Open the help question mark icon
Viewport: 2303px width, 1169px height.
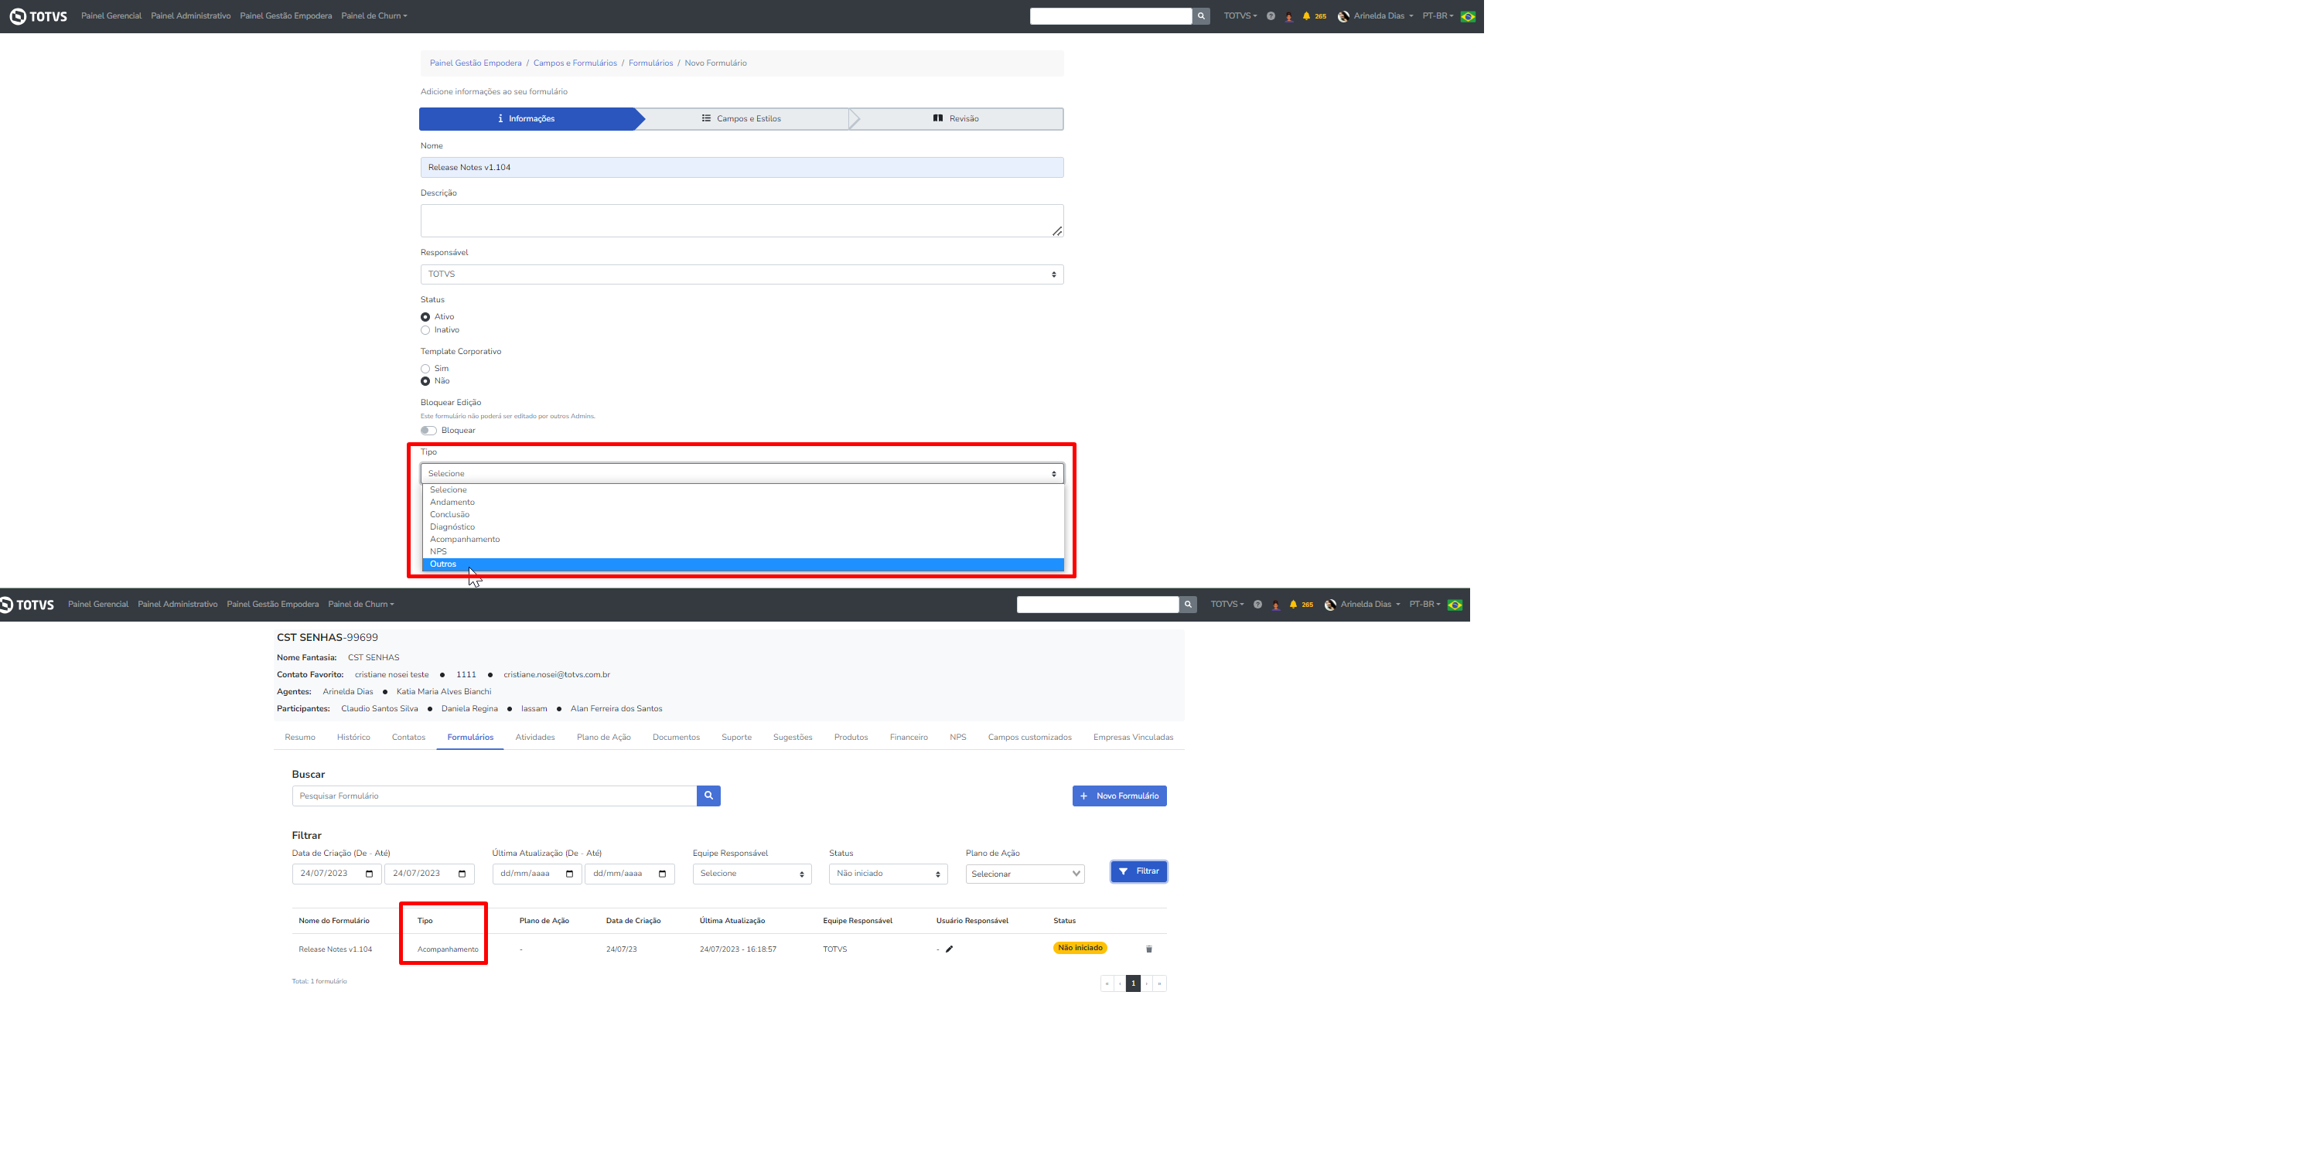(1271, 16)
